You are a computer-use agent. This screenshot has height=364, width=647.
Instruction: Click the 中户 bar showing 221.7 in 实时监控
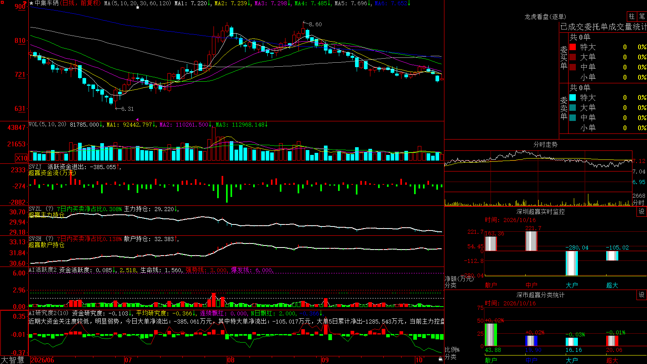point(531,241)
